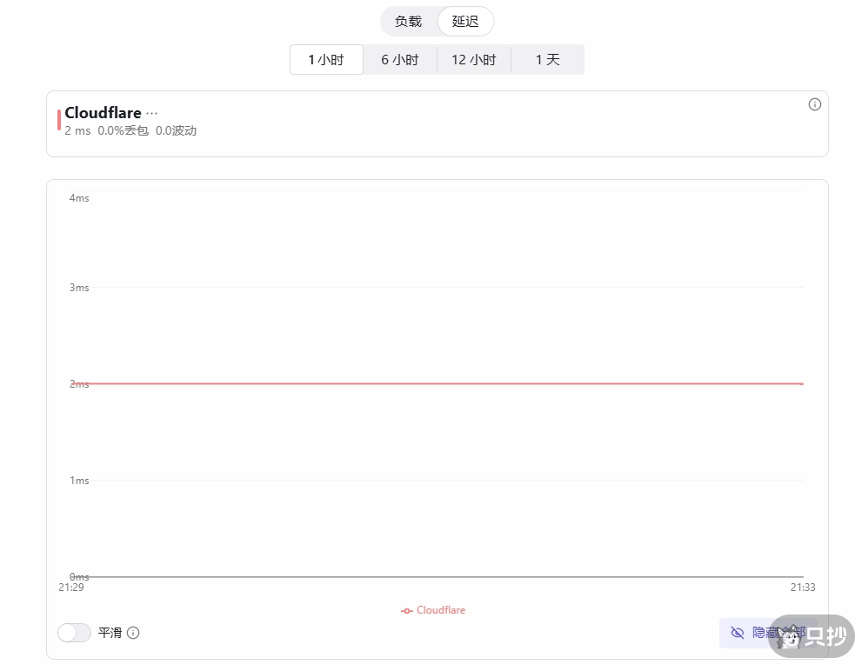Image resolution: width=868 pixels, height=671 pixels.
Task: Choose the 6 小时 time range
Action: pyautogui.click(x=399, y=60)
